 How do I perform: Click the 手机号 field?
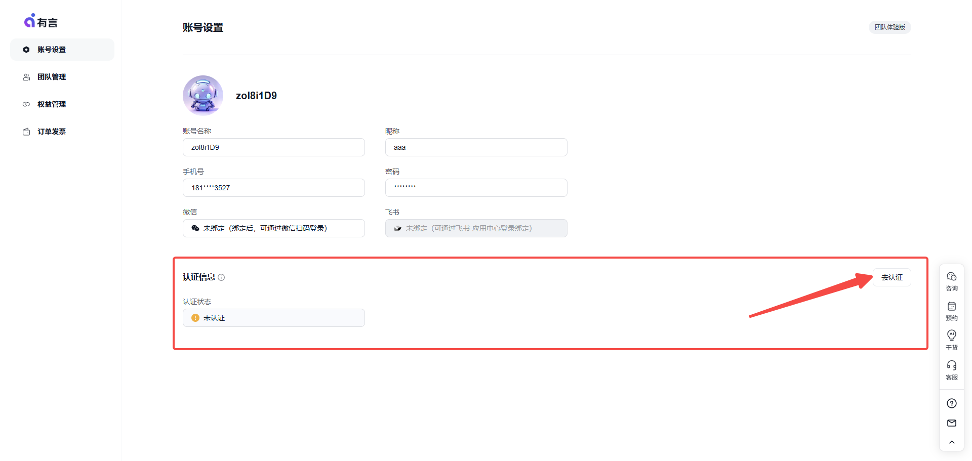[x=273, y=188]
